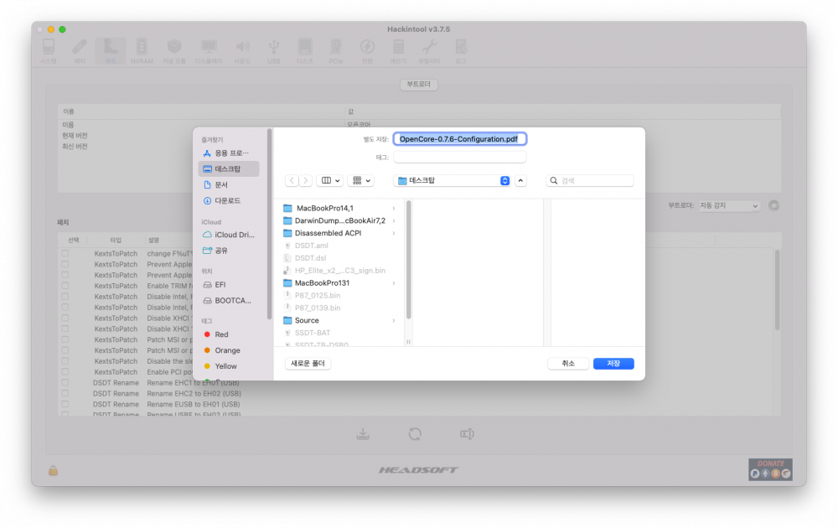Image resolution: width=838 pixels, height=528 pixels.
Task: Click the 취소 (Cancel) button
Action: click(568, 364)
